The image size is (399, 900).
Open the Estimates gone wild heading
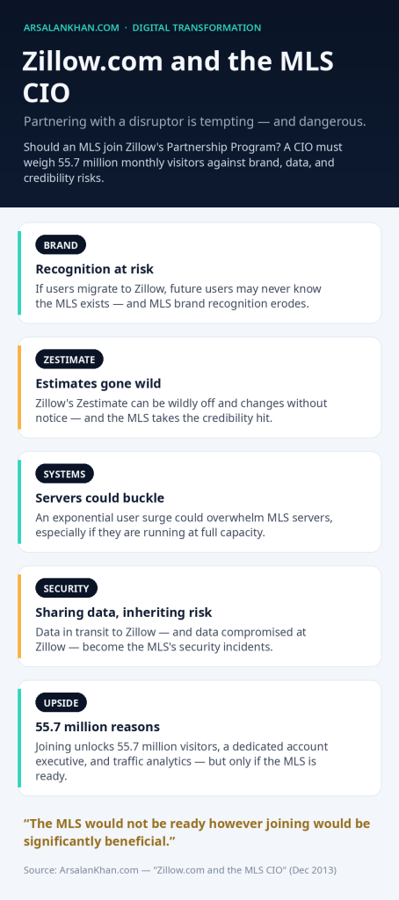click(x=98, y=383)
